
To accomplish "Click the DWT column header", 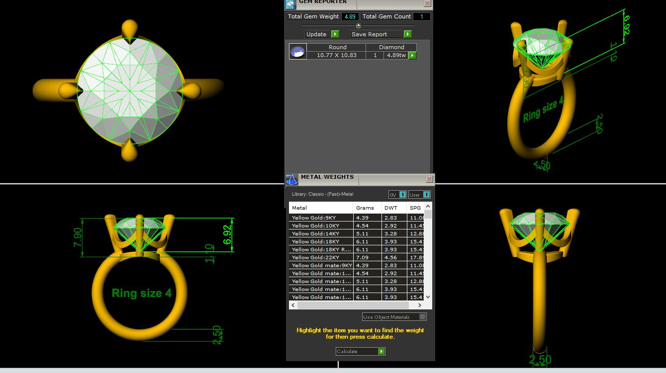I will 393,208.
